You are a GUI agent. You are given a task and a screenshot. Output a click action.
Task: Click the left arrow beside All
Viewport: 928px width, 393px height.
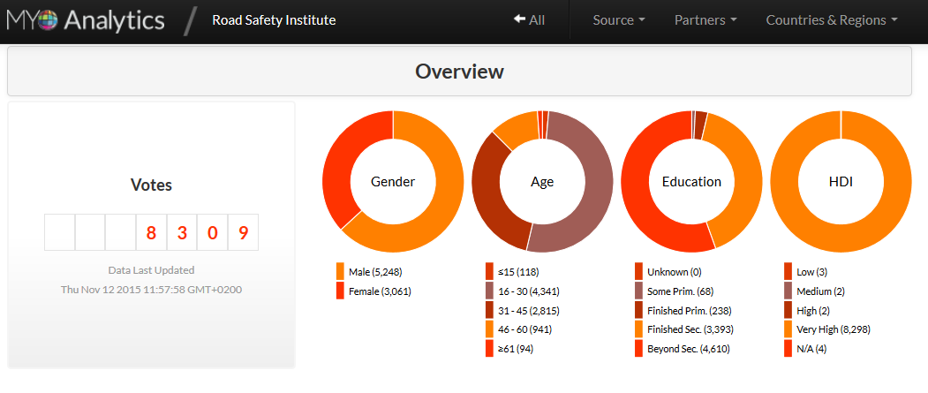pyautogui.click(x=519, y=19)
